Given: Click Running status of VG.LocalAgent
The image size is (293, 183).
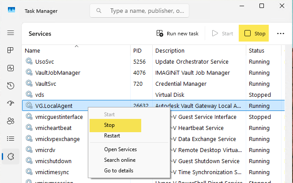Looking at the screenshot, I should point(259,106).
